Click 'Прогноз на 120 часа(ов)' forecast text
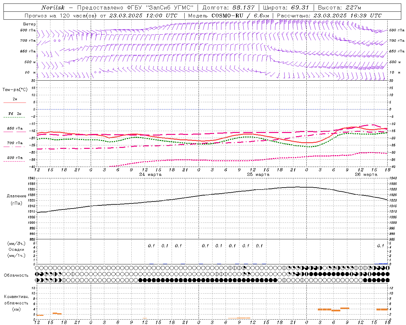This screenshot has width=406, height=325. pos(61,16)
